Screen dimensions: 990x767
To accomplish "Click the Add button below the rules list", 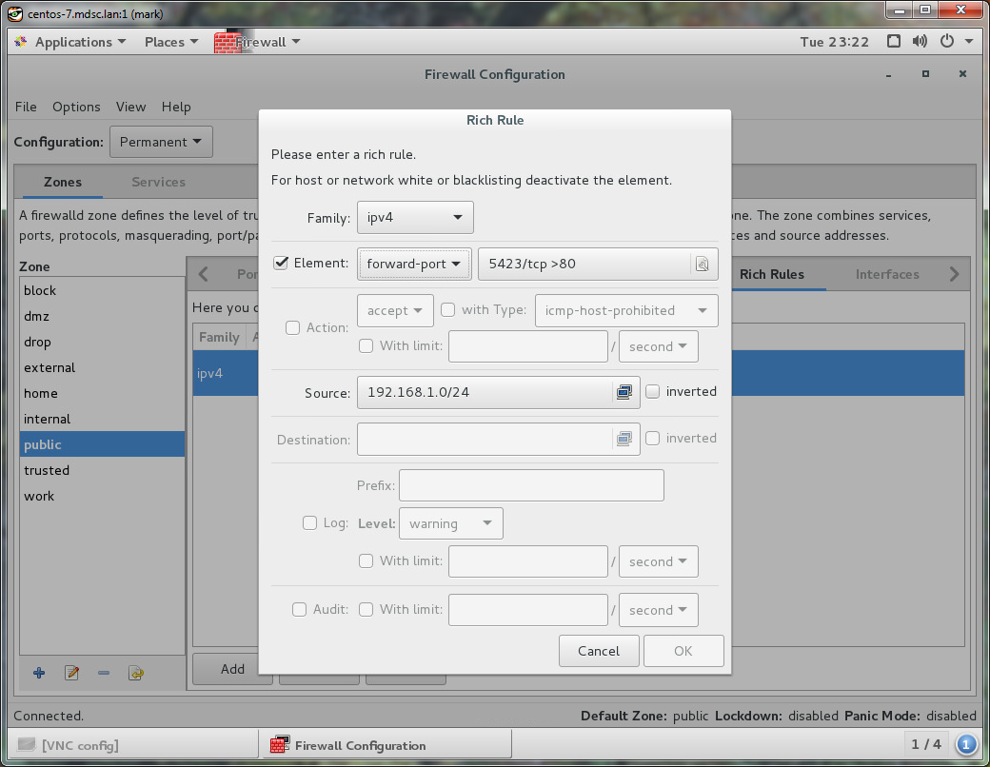I will pos(232,669).
